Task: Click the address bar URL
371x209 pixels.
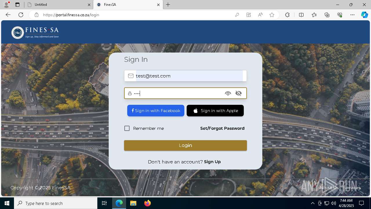Action: coord(71,15)
